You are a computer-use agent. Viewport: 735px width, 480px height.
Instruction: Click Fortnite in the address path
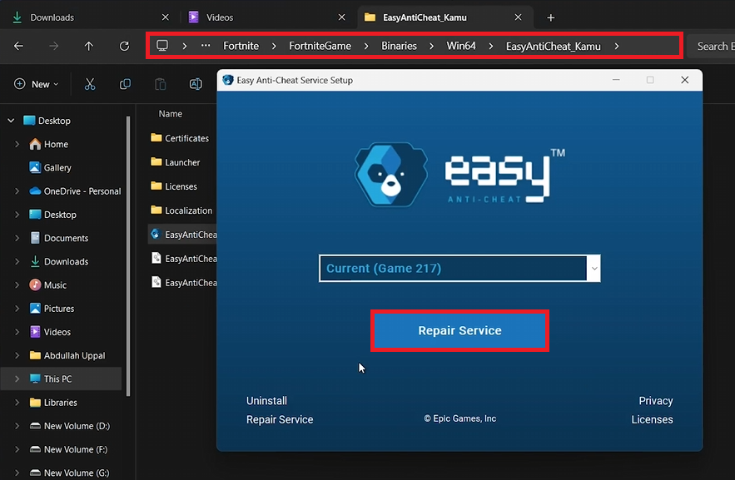pyautogui.click(x=241, y=46)
